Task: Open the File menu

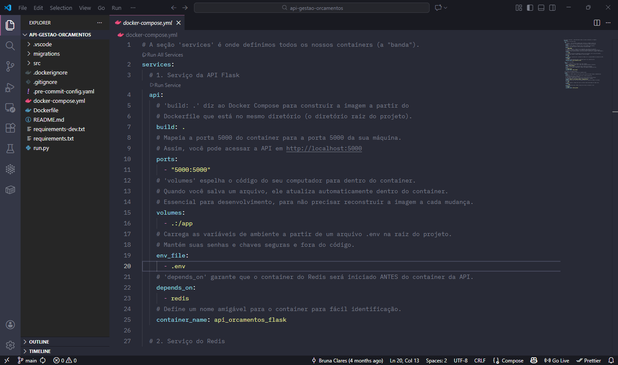Action: pos(22,7)
